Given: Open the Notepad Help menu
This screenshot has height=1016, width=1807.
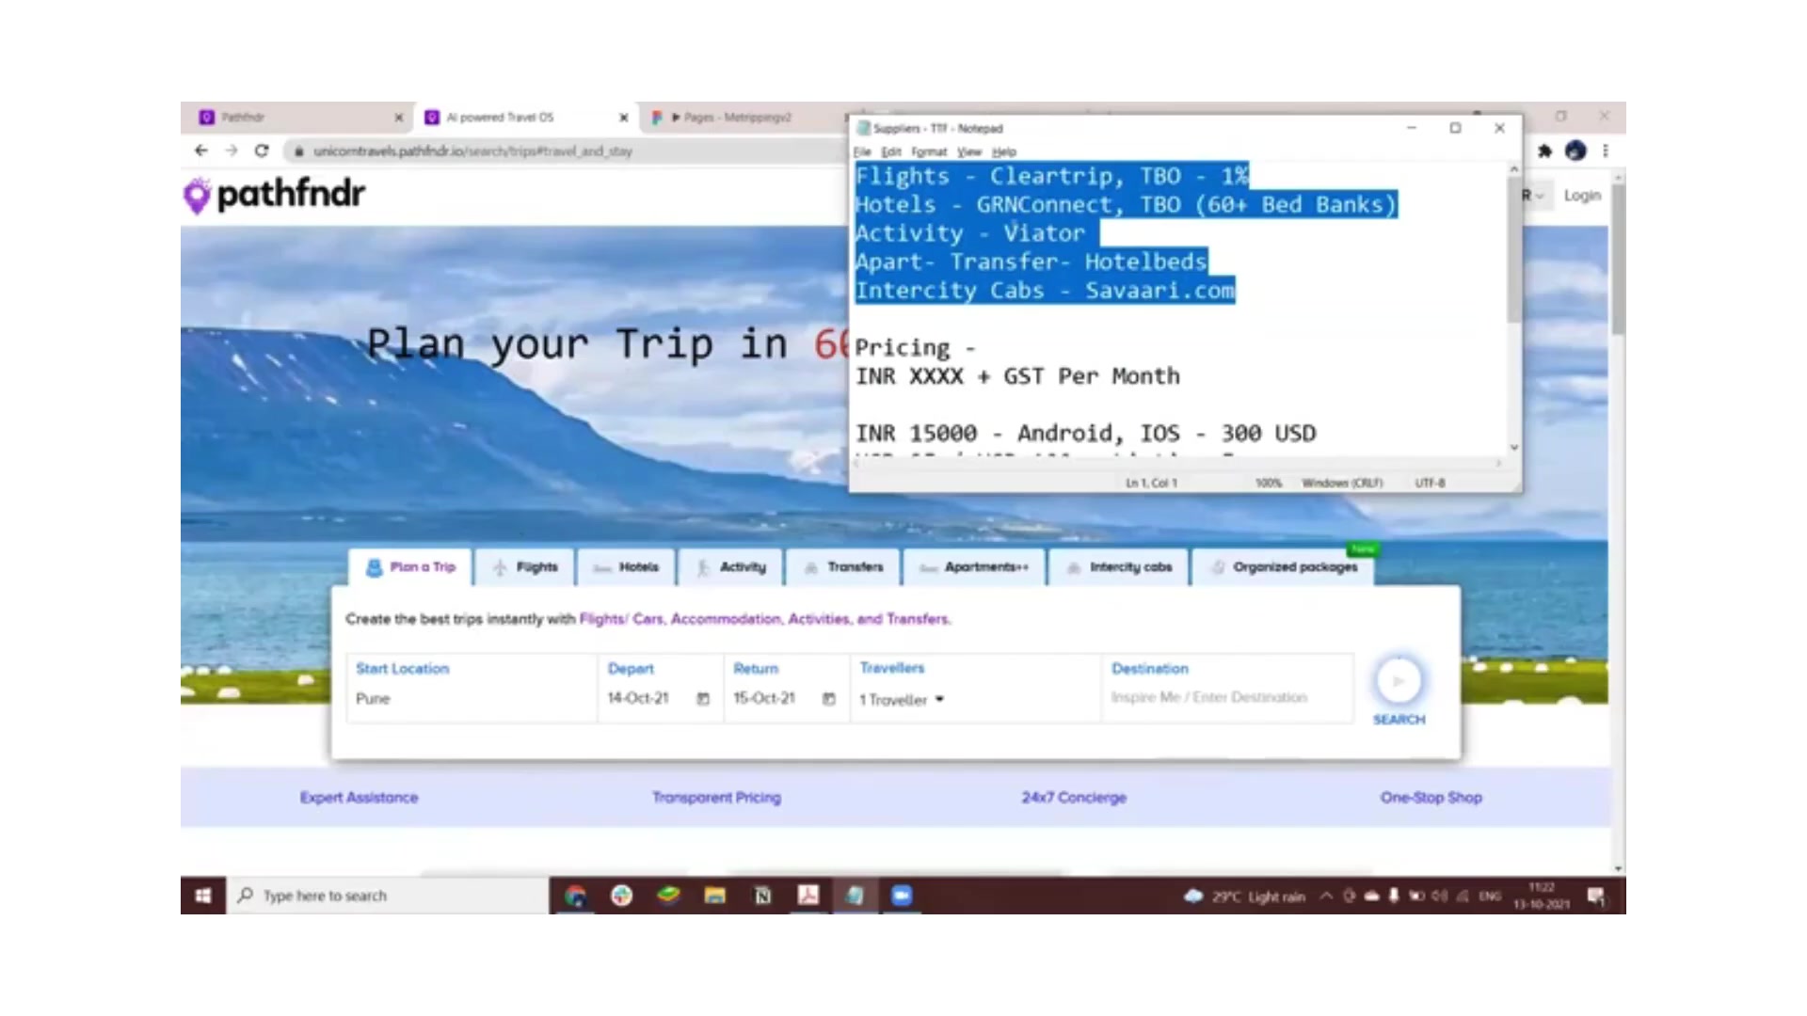Looking at the screenshot, I should [1004, 151].
